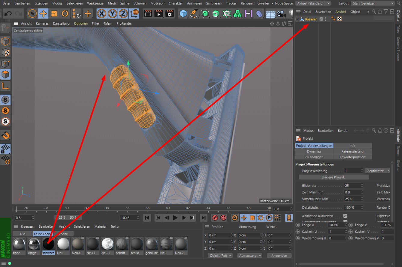Select the Rasierer object in object manager
The width and height of the screenshot is (402, 267).
pyautogui.click(x=311, y=19)
